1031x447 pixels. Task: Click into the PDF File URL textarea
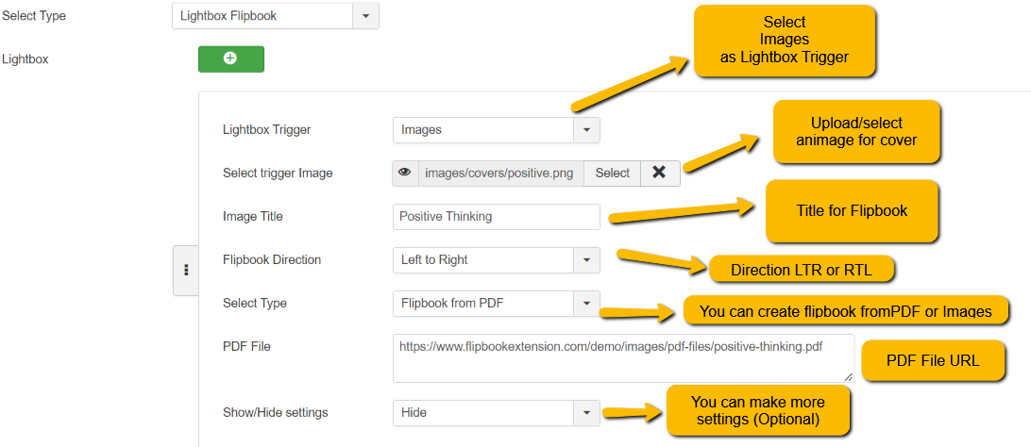623,358
